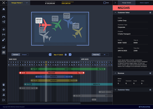The image size is (153, 109).
Task: Open Settings gear in sidebar
Action: click(4, 90)
